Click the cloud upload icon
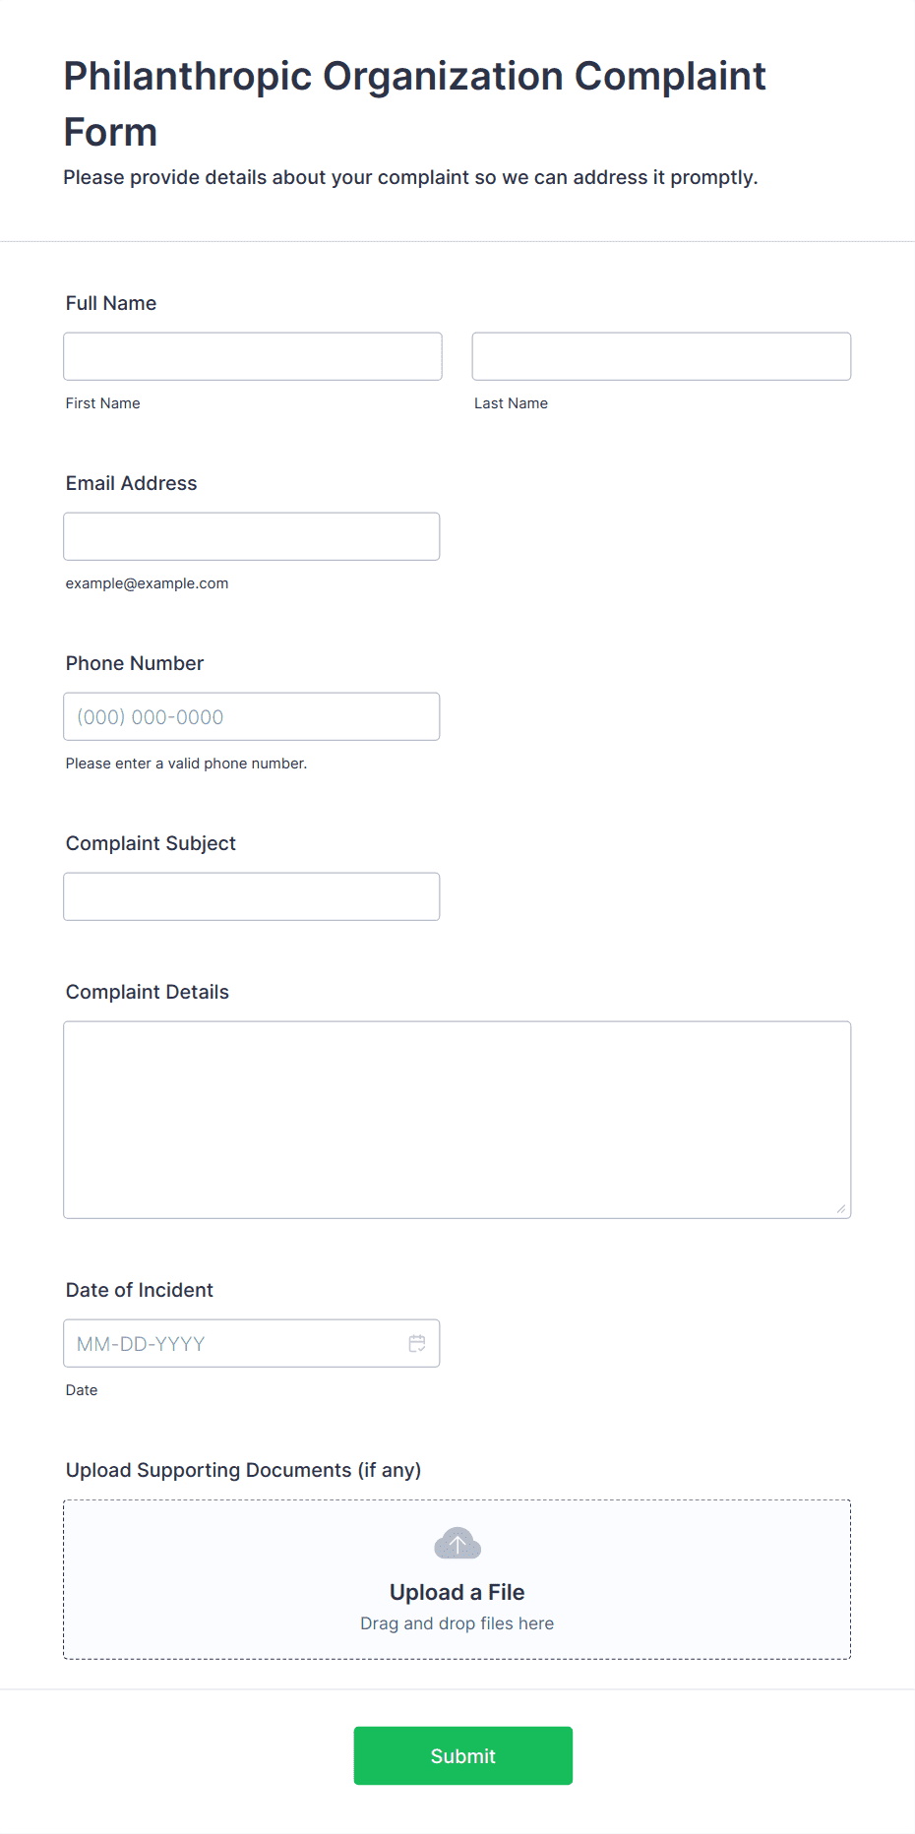The width and height of the screenshot is (915, 1834). point(457,1543)
